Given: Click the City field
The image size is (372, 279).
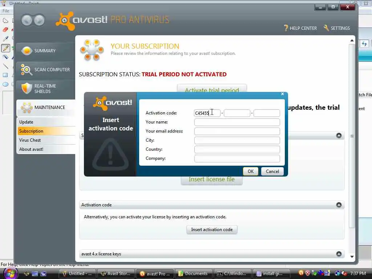Looking at the screenshot, I should coord(237,140).
